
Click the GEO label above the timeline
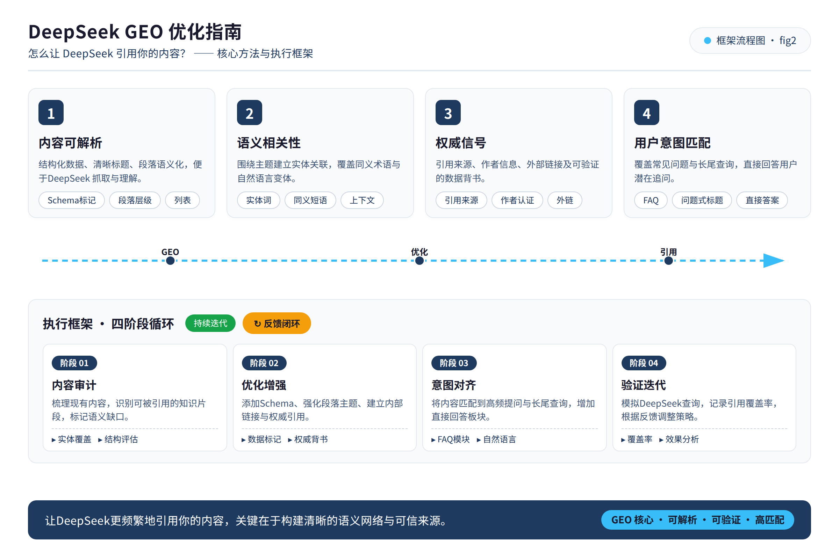170,252
